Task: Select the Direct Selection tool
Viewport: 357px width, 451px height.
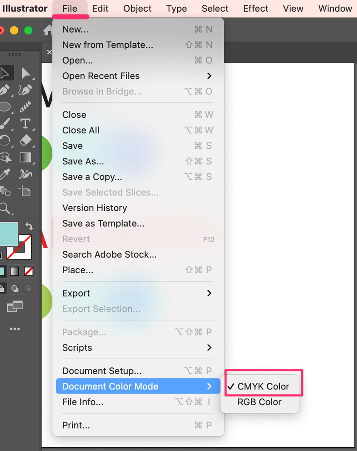Action: click(26, 73)
